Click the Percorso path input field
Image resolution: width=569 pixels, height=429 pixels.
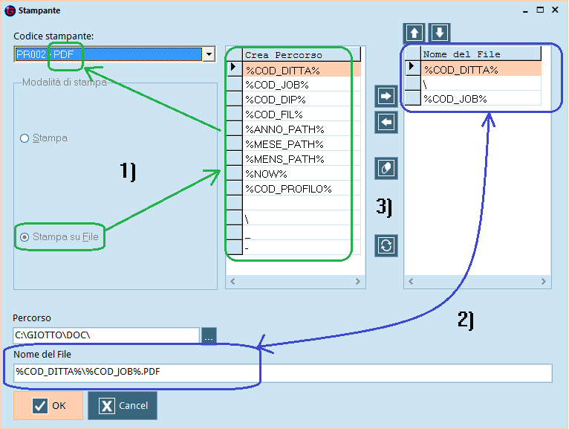(x=106, y=335)
